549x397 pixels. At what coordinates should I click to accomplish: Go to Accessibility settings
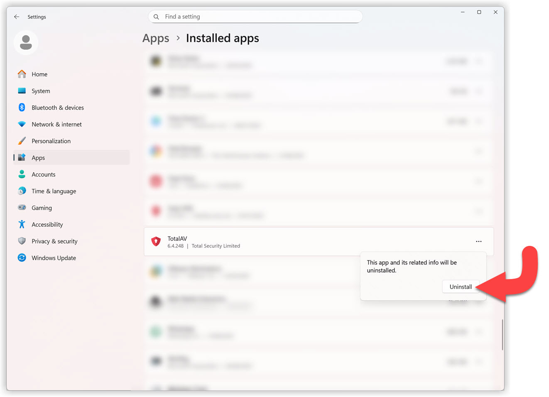coord(47,225)
